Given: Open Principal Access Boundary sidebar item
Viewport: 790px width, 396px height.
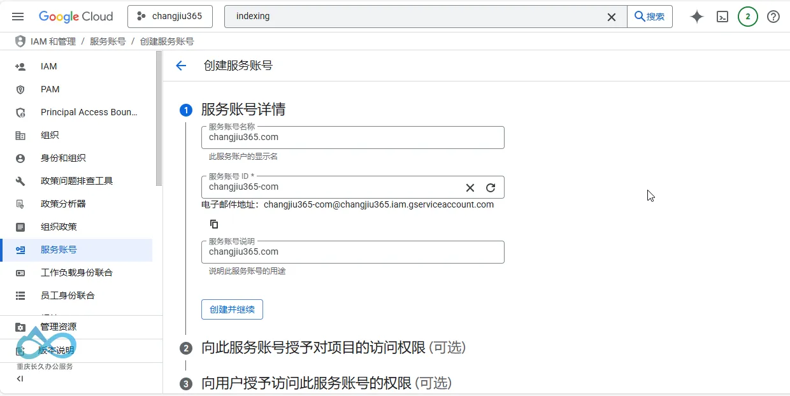Looking at the screenshot, I should (76, 112).
